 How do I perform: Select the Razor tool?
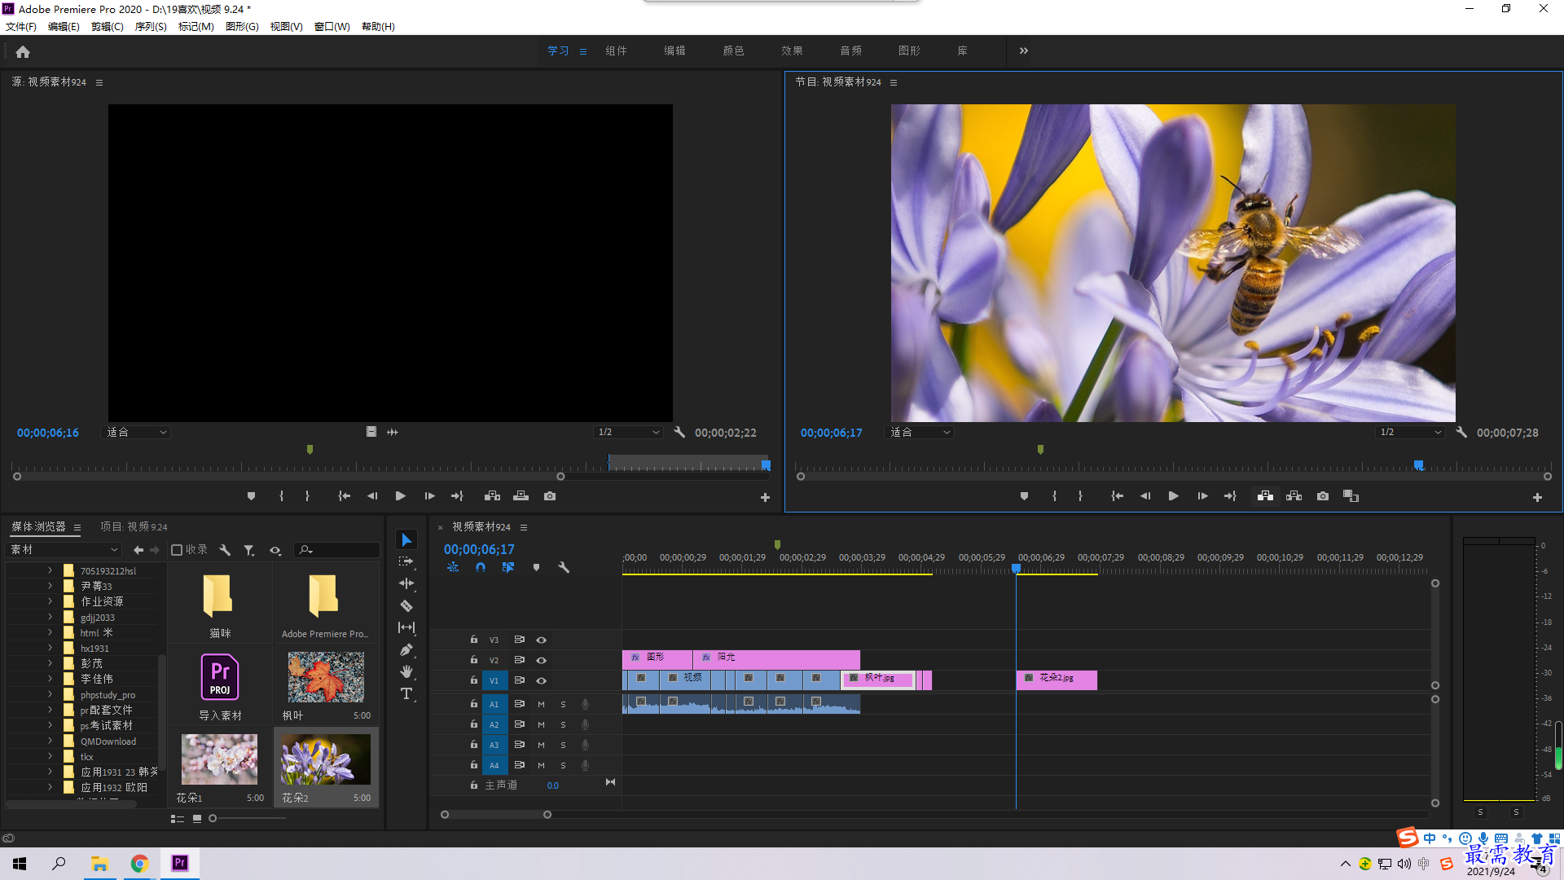coord(406,605)
